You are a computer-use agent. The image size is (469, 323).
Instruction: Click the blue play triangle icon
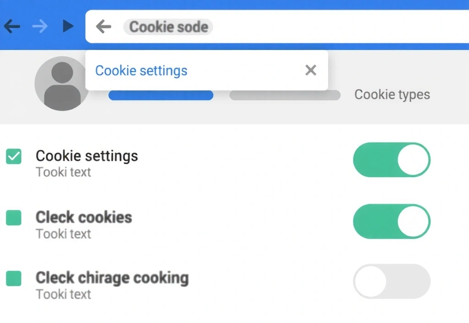[68, 26]
